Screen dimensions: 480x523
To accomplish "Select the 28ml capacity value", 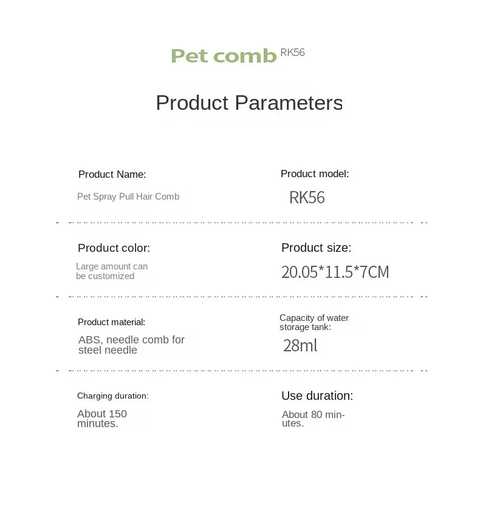I will coord(300,345).
